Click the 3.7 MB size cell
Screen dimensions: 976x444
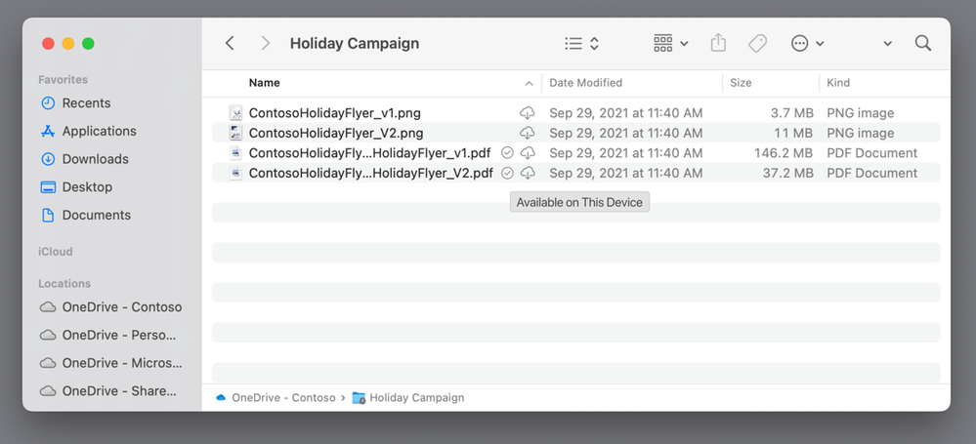click(x=791, y=113)
